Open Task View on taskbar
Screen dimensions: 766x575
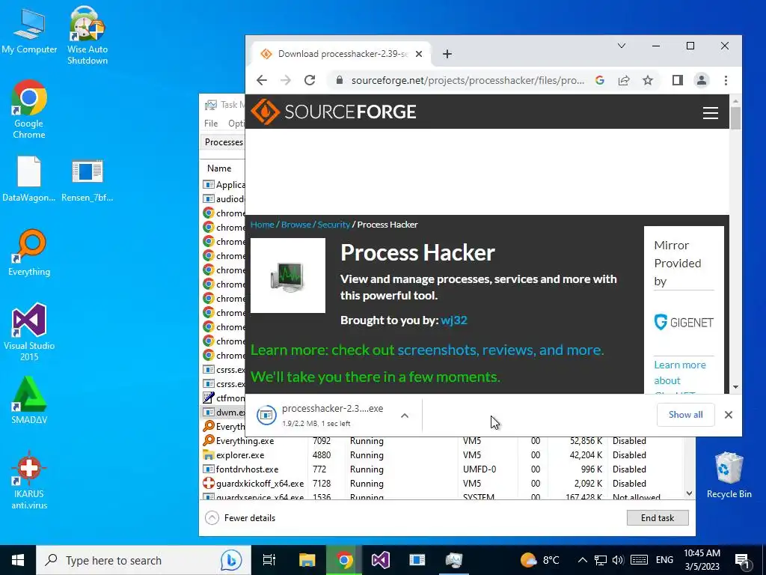269,560
